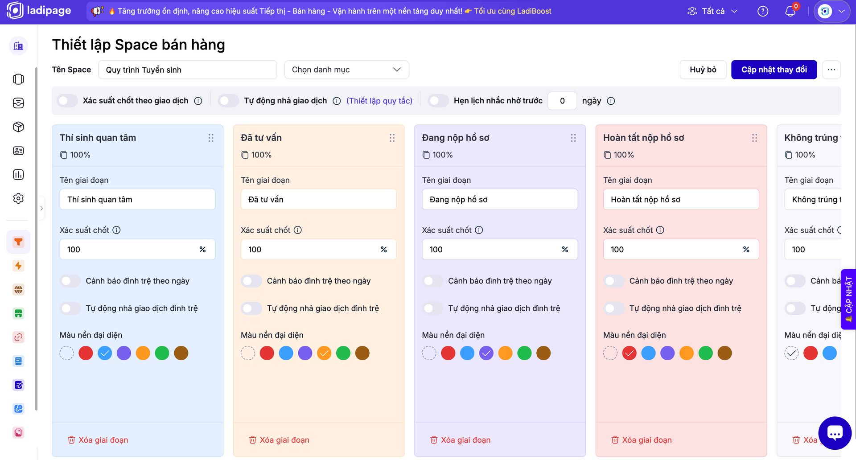Enable Cảnh báo đình trệ in Thí sinh quan tâm

point(70,281)
